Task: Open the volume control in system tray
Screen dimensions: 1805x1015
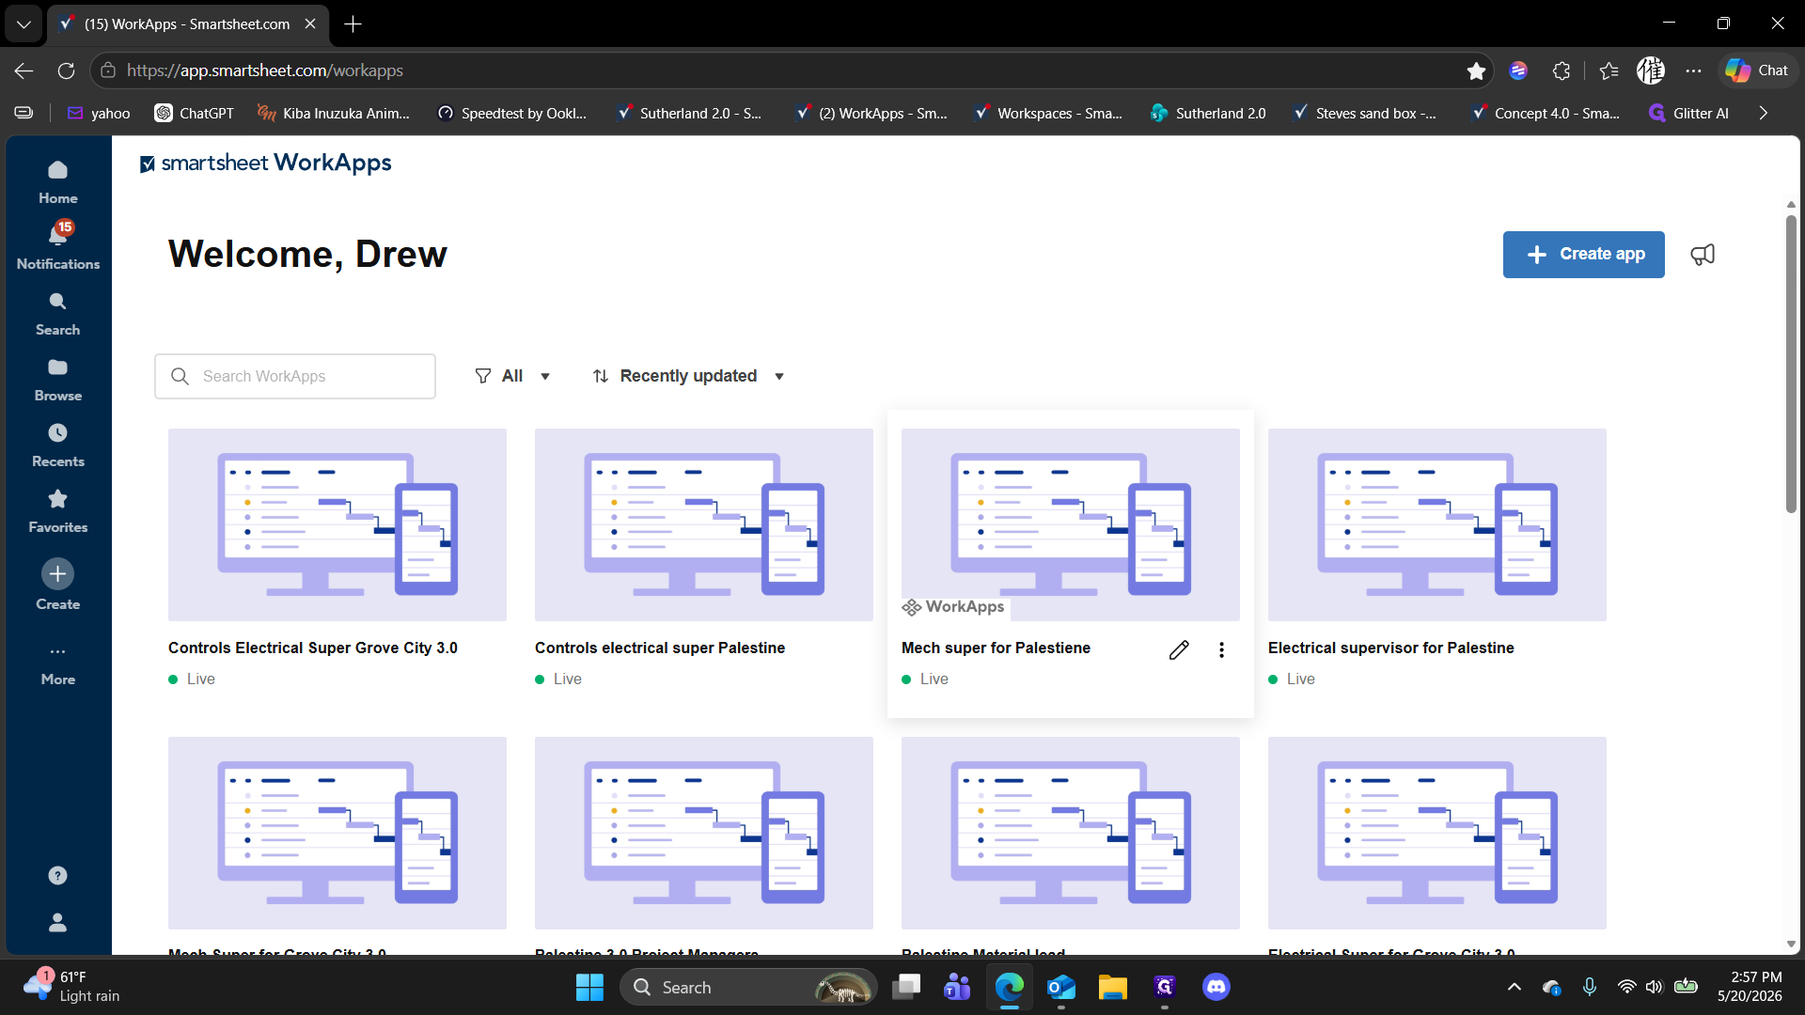Action: click(1654, 988)
